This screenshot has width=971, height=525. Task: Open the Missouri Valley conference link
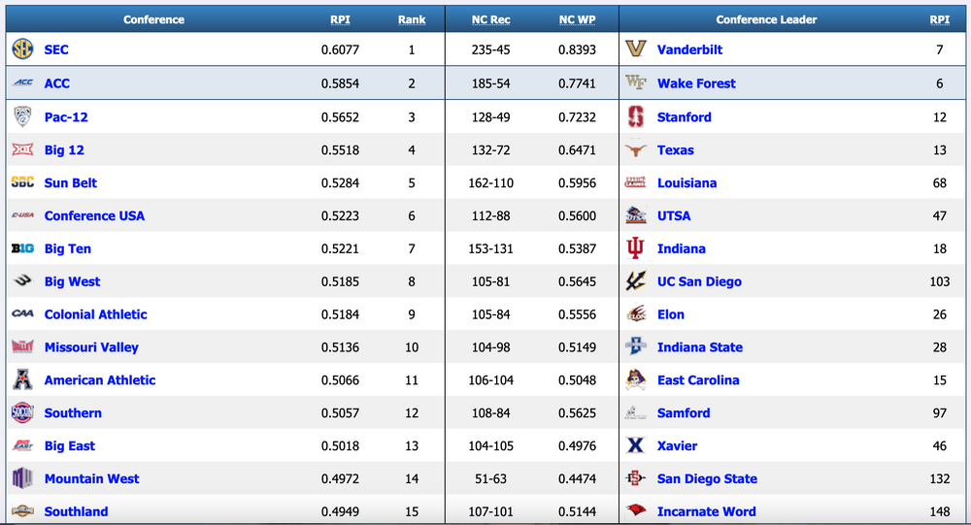tap(91, 347)
